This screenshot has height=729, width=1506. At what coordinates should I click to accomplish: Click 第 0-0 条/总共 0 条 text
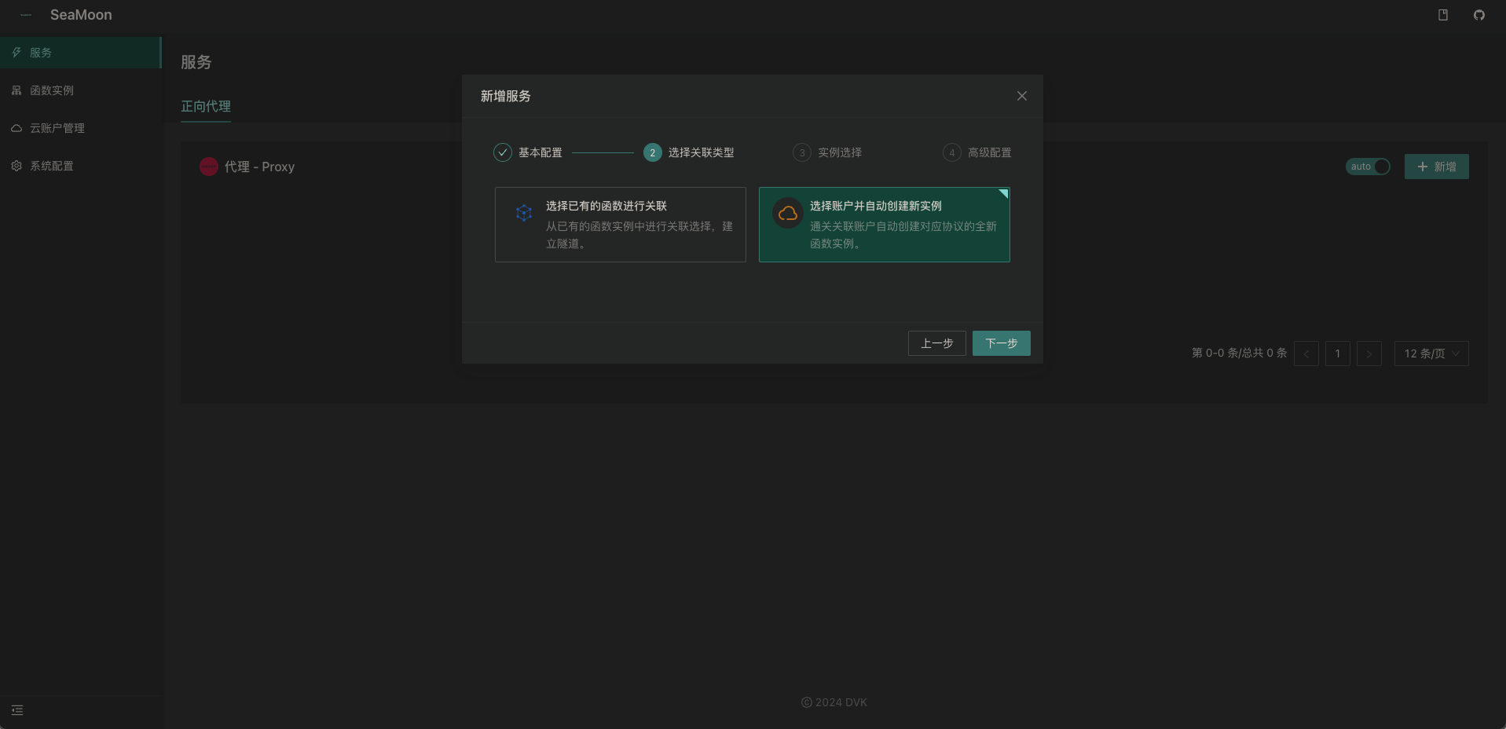(1240, 354)
